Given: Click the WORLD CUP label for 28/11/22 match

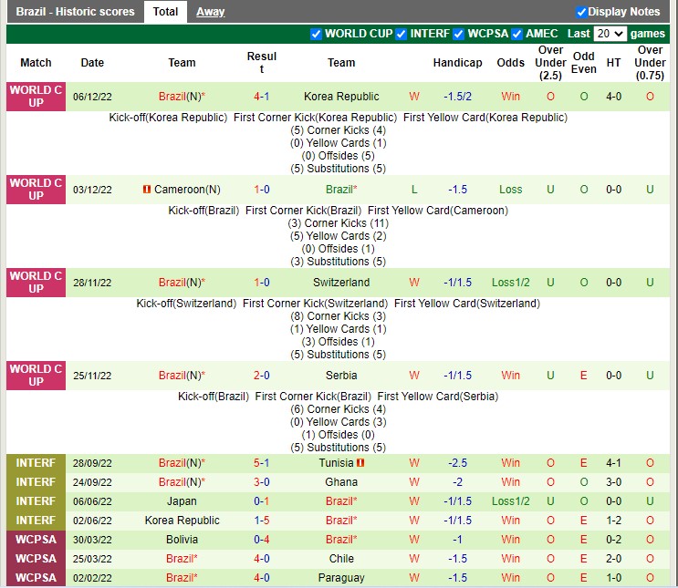Looking at the screenshot, I should [36, 282].
